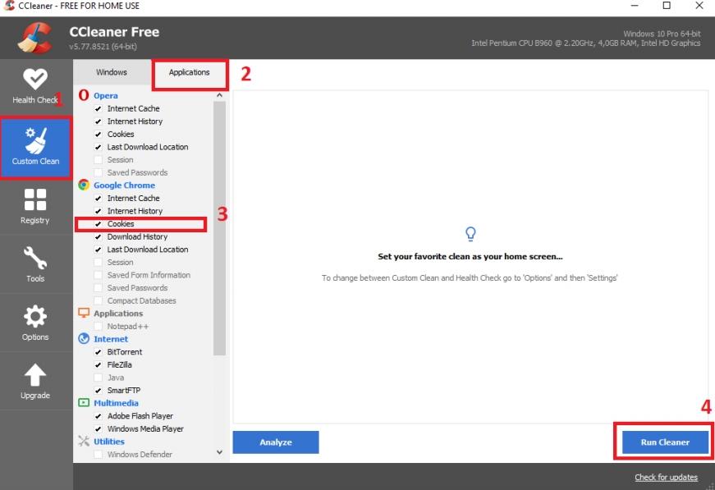Uncheck the SmartFTP option
This screenshot has width=715, height=490.
98,390
